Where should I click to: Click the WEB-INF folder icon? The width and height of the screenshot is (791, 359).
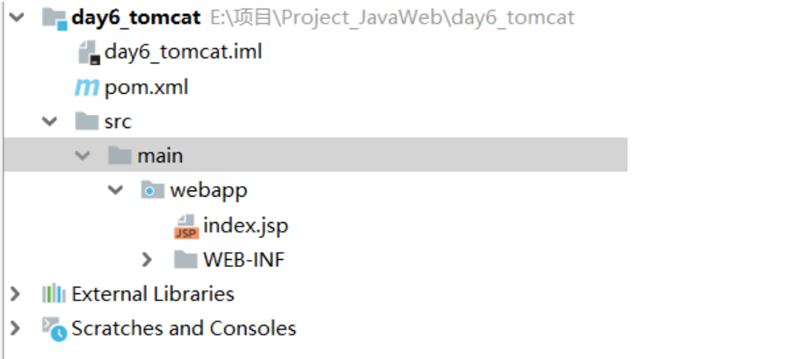pos(185,259)
